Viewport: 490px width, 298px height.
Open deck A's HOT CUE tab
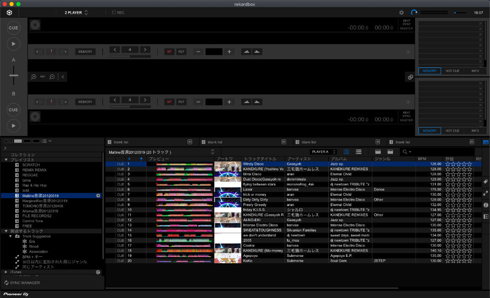(452, 71)
